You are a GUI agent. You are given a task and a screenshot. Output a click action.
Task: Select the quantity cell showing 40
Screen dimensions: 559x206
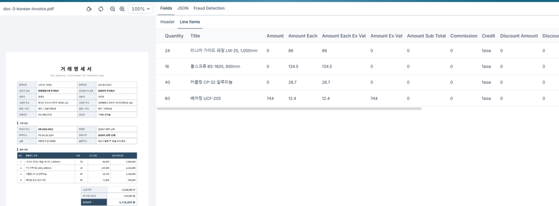click(x=168, y=82)
